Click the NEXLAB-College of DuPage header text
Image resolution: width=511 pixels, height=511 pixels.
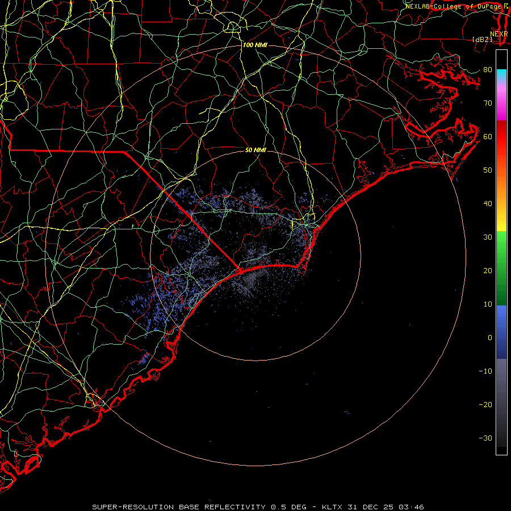point(454,6)
